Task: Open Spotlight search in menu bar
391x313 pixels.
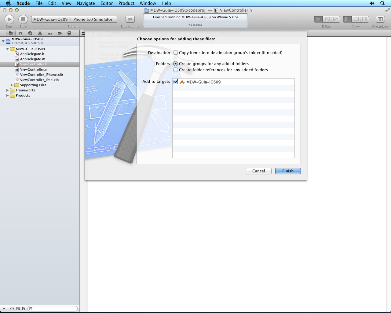Action: pos(382,3)
